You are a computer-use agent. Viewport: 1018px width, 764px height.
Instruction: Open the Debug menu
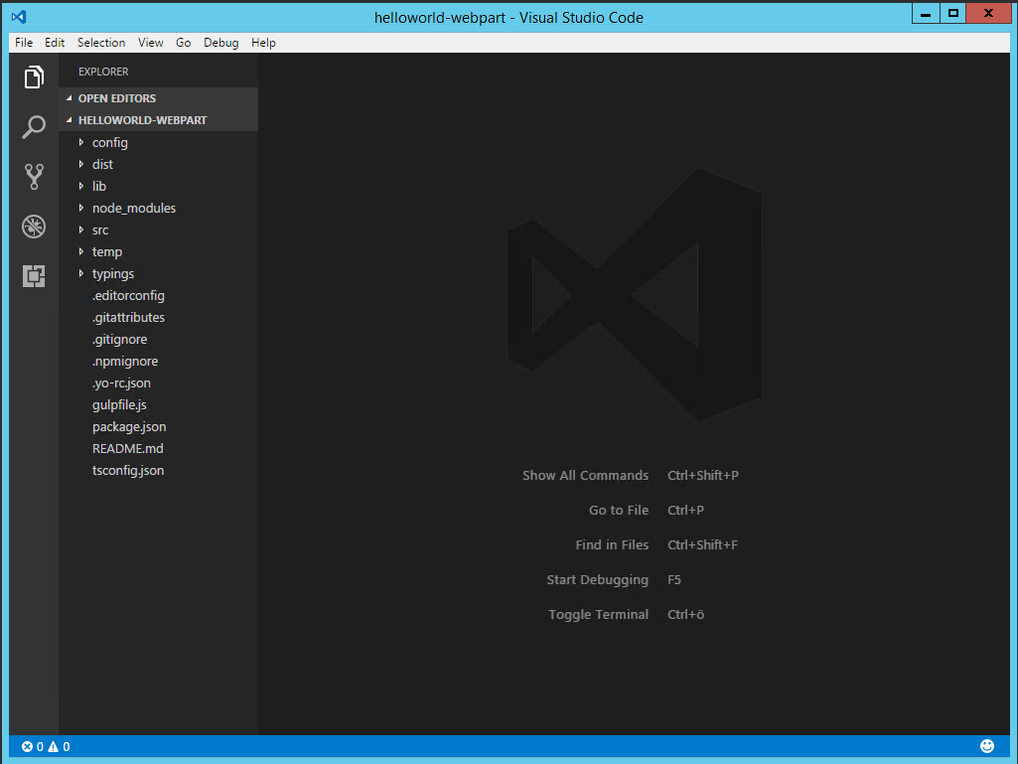pyautogui.click(x=221, y=43)
